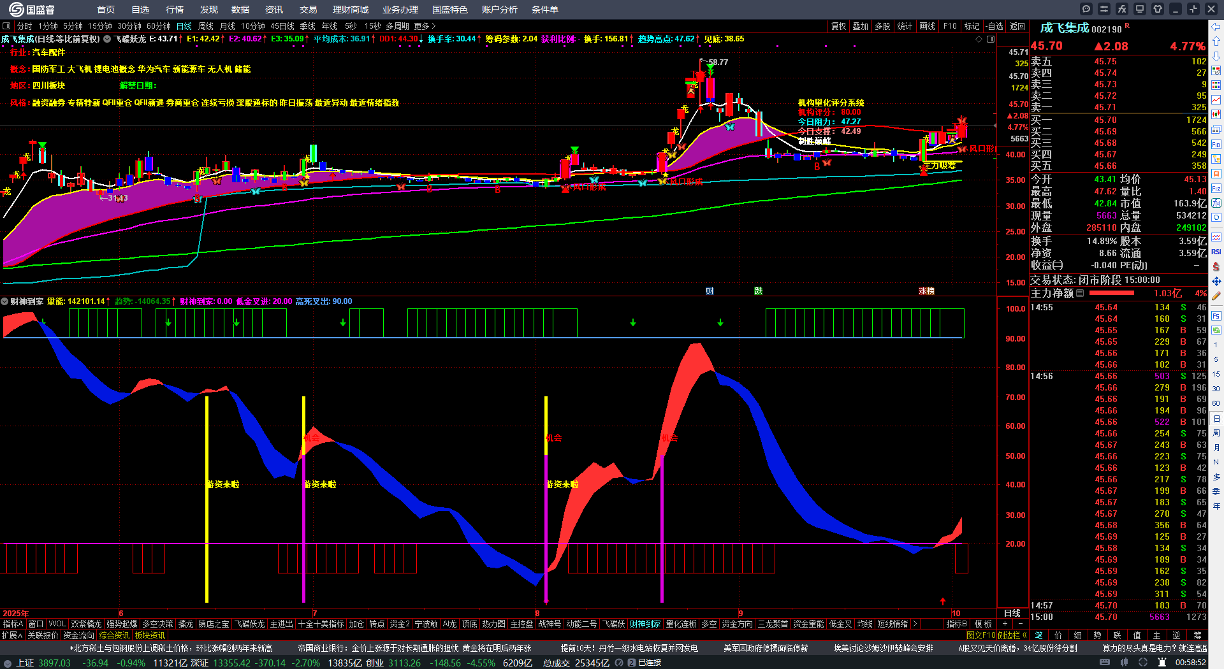Click the up arrow icon in right sidebar
The height and width of the screenshot is (669, 1224).
tap(1216, 41)
